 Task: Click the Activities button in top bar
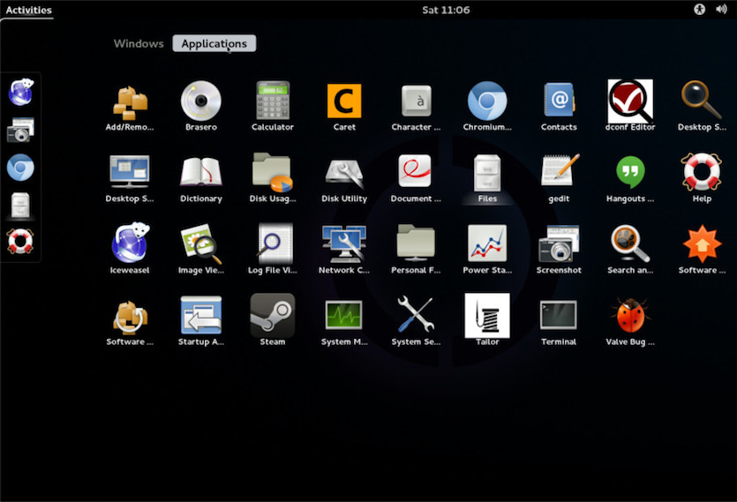(28, 10)
